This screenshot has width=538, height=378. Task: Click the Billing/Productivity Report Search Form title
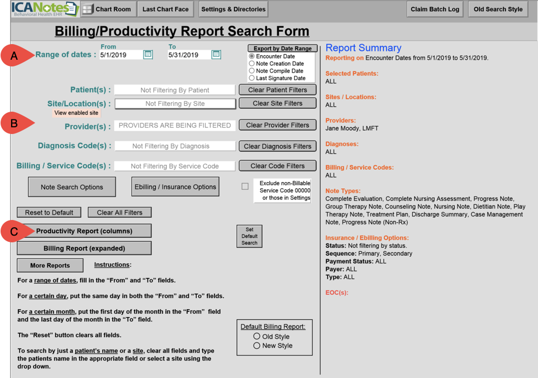[182, 31]
